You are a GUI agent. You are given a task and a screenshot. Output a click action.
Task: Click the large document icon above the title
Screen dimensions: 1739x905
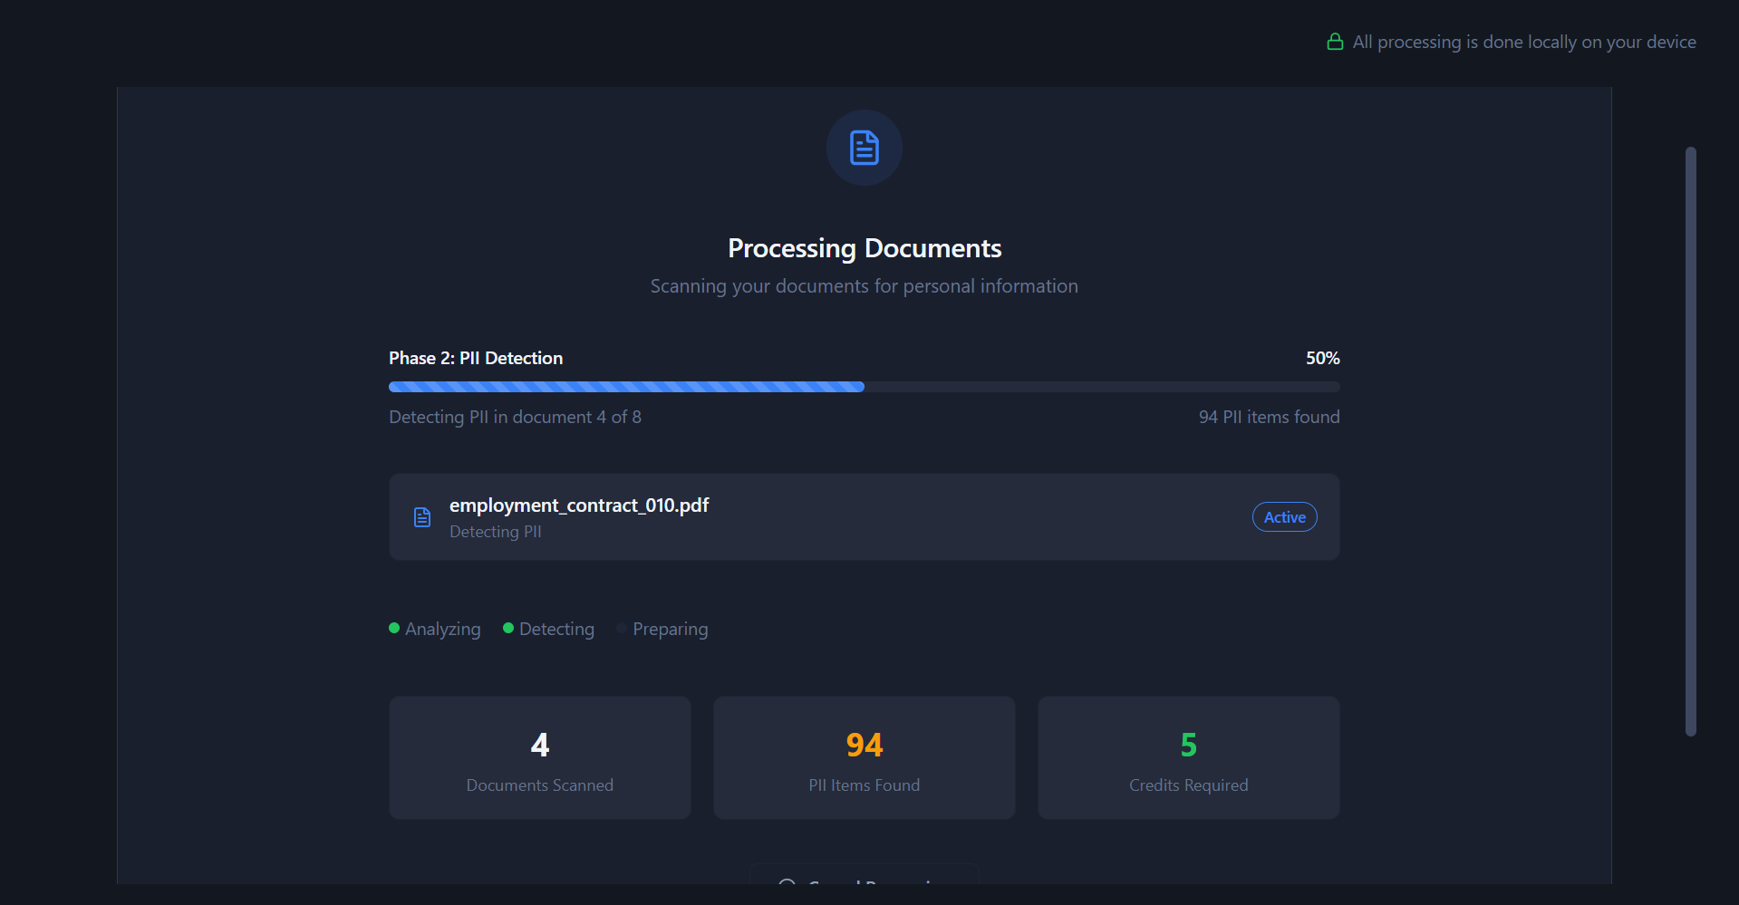pyautogui.click(x=864, y=148)
